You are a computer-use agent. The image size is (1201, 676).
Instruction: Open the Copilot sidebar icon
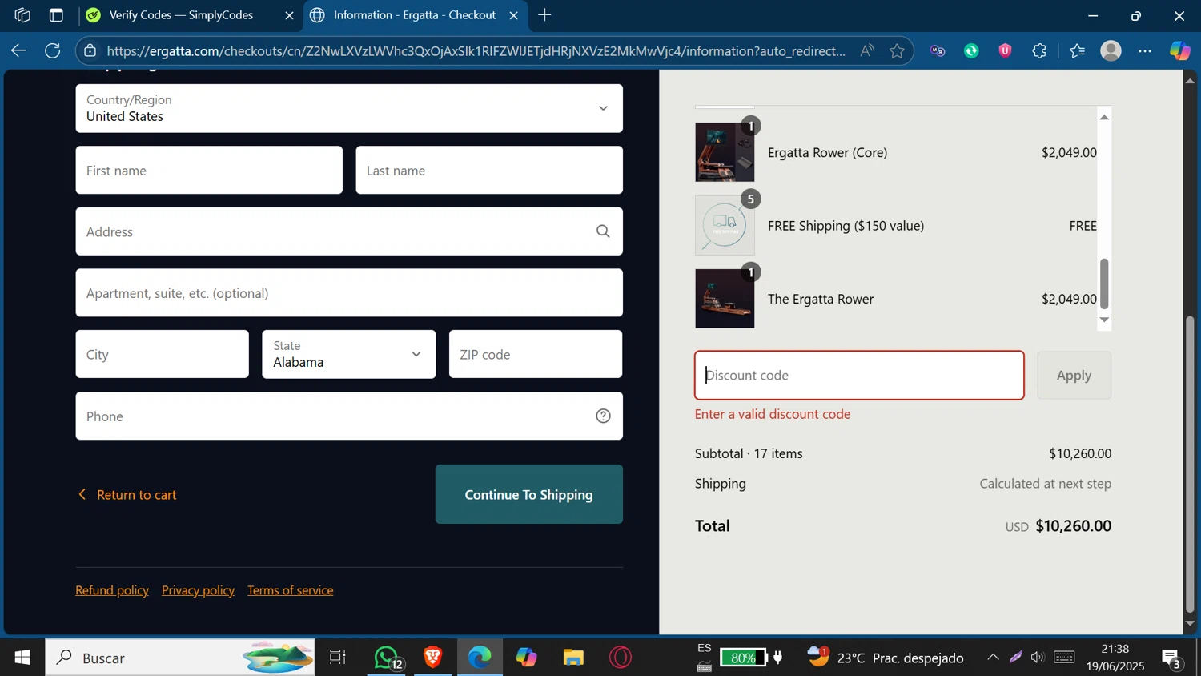coord(1179,51)
